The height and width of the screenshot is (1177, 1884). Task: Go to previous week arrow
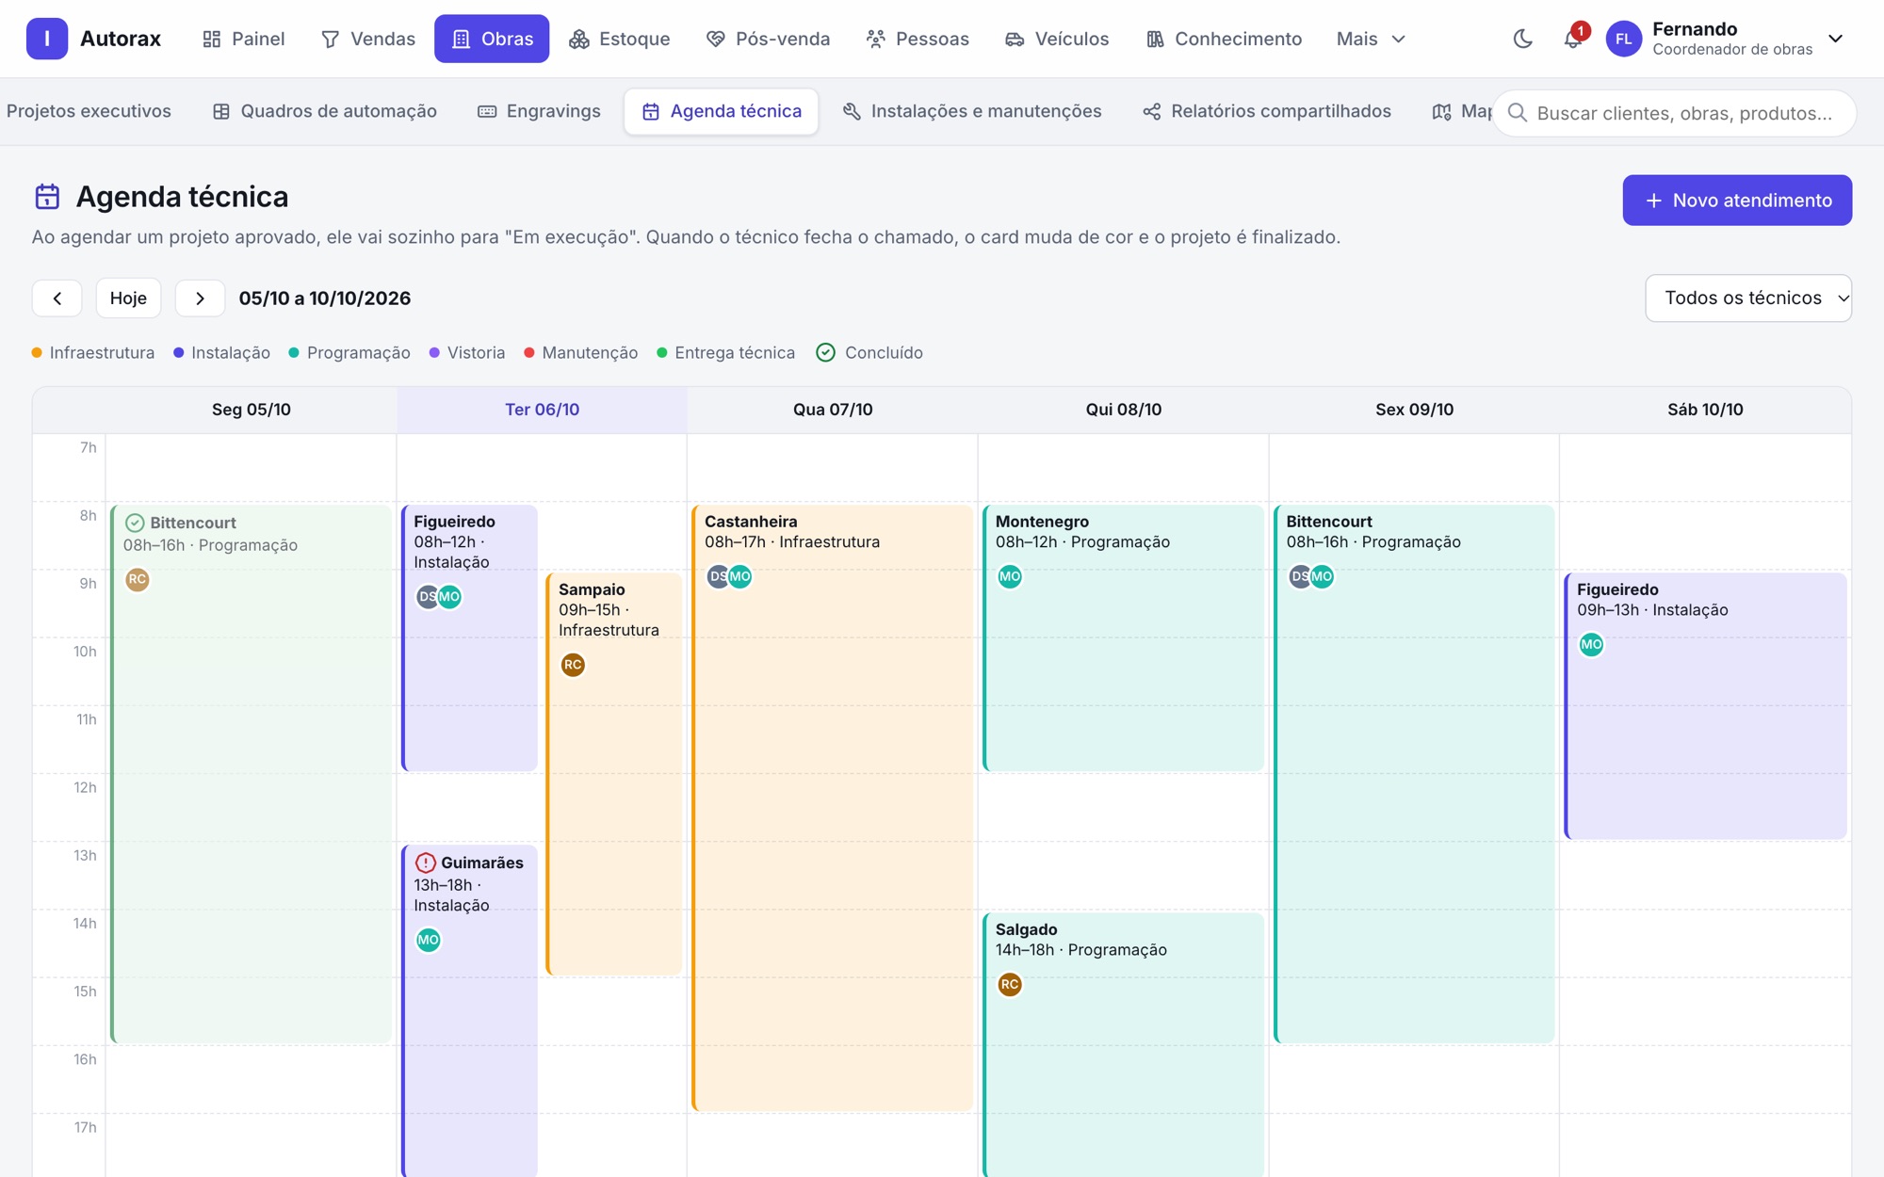[x=57, y=298]
